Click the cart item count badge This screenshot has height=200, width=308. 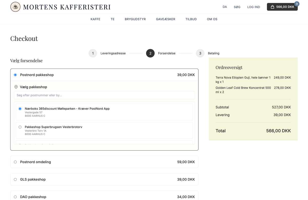tap(297, 4)
